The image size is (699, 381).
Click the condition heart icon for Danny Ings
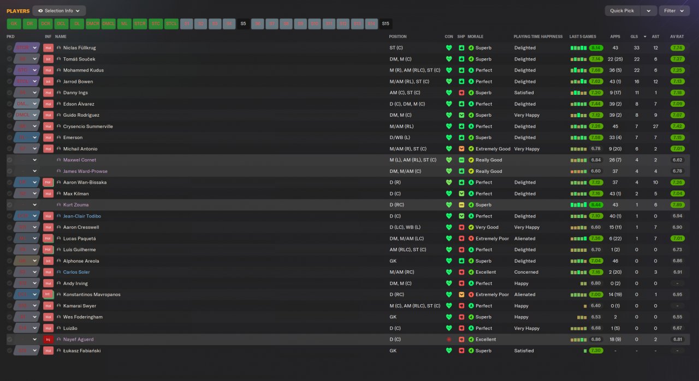(449, 93)
